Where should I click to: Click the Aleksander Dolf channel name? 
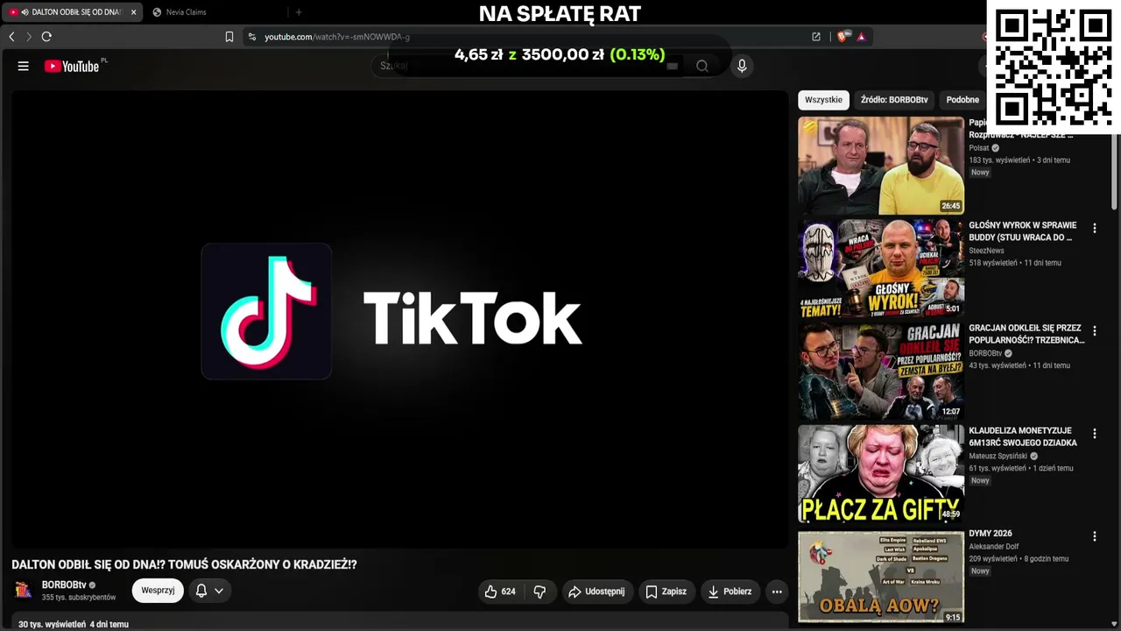pyautogui.click(x=993, y=546)
